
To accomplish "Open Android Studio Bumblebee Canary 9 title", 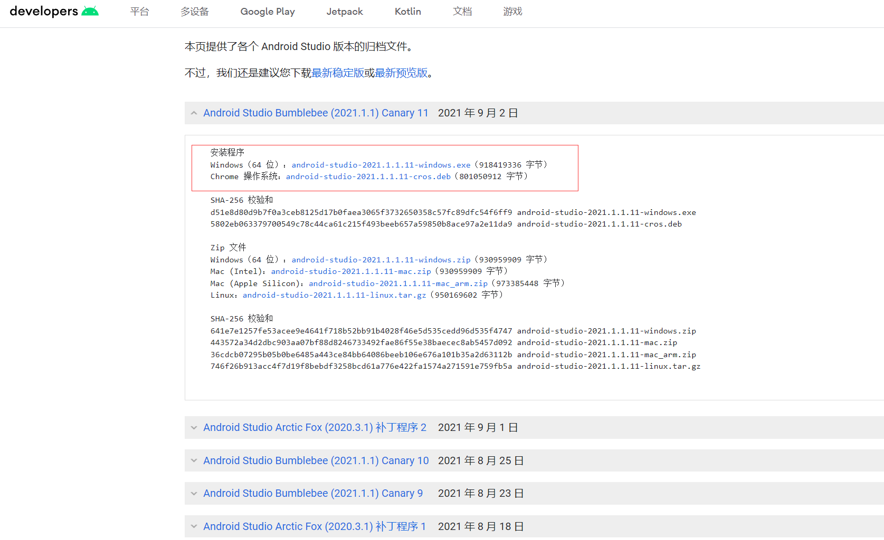I will [313, 494].
